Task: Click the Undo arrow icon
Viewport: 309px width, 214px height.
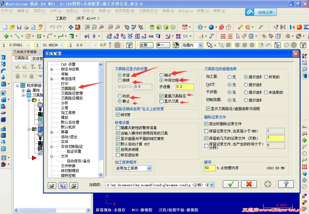Action: tap(52, 27)
